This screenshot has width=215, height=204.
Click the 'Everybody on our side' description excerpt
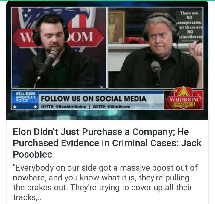tap(105, 183)
